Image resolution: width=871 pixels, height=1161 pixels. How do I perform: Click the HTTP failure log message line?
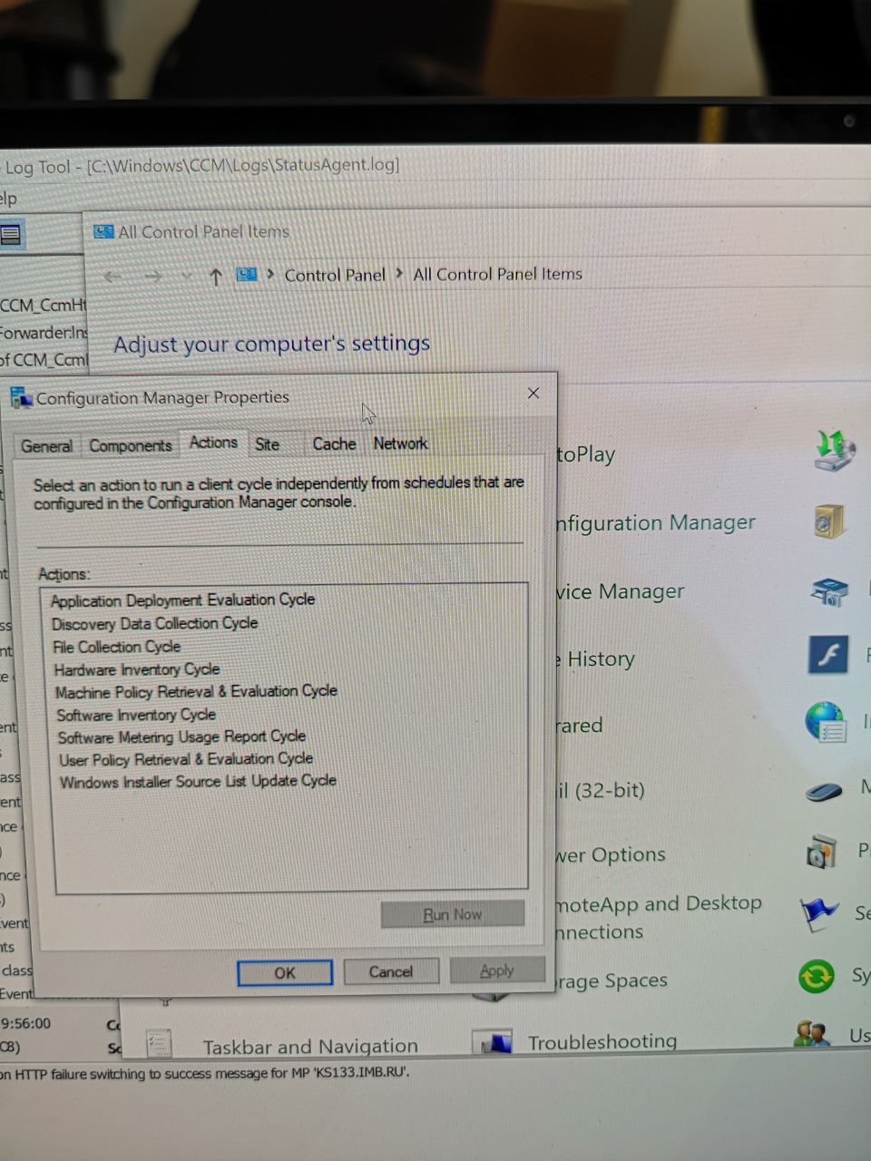(x=205, y=1074)
